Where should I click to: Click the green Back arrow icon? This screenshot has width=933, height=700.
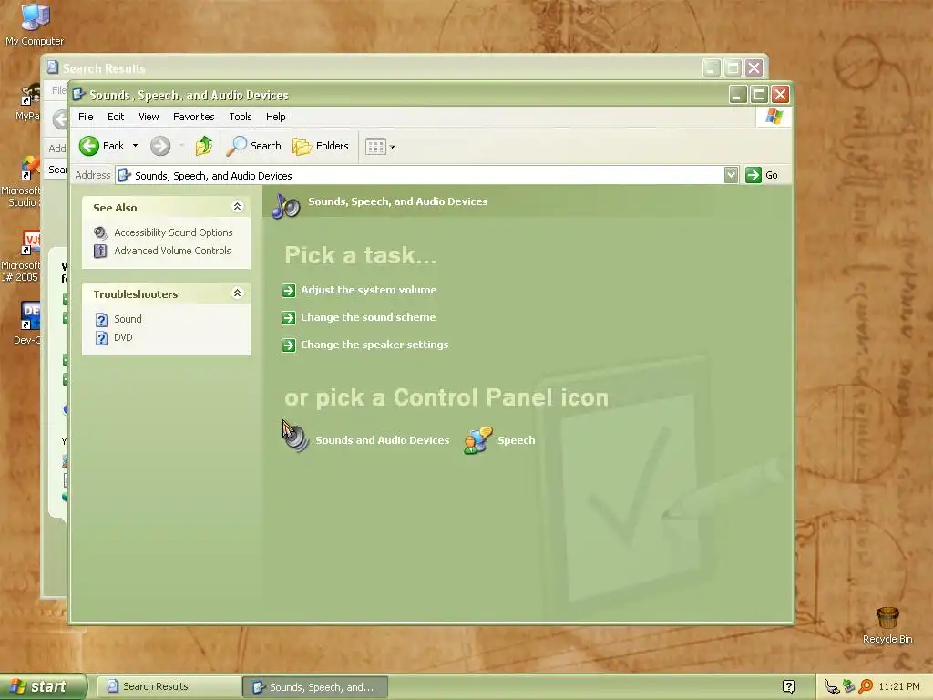[x=89, y=146]
